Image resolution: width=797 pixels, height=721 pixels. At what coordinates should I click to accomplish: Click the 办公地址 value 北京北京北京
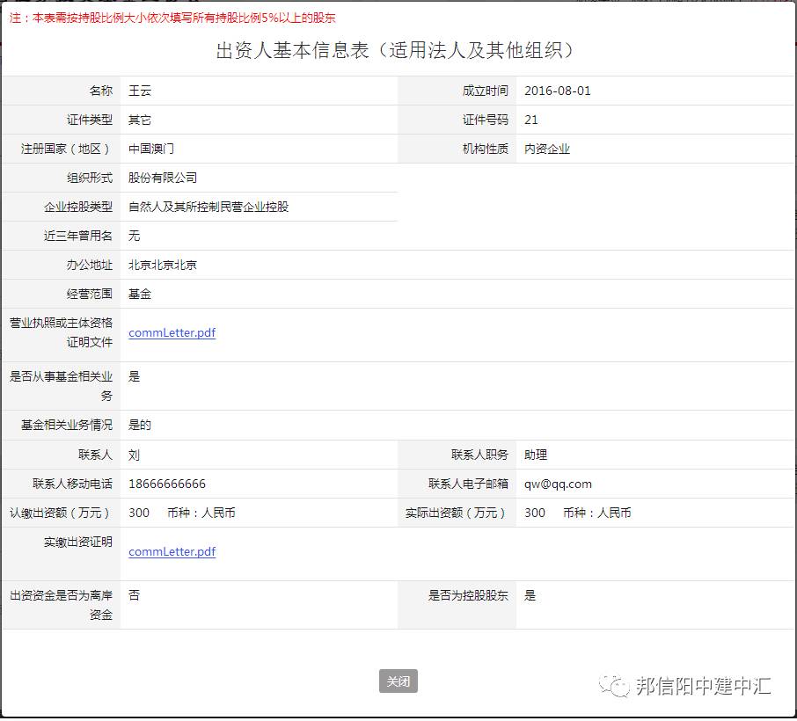[163, 265]
